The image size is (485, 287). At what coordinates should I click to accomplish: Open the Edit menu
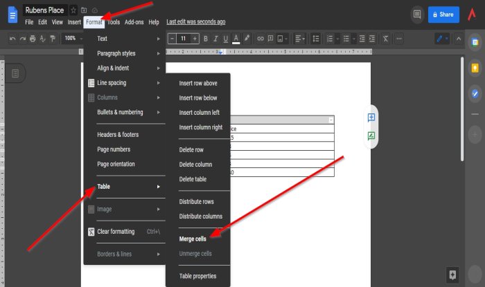coord(42,22)
